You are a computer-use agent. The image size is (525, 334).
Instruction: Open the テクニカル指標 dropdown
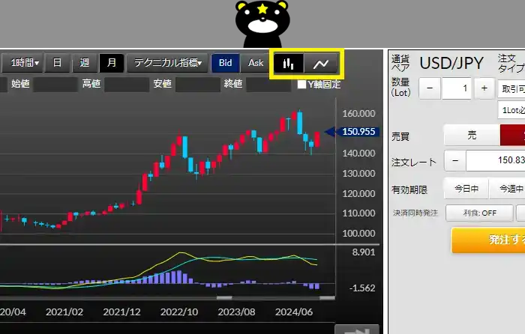point(168,63)
